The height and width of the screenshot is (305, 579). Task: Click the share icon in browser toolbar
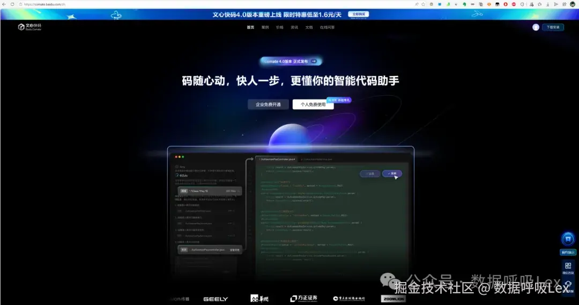[x=564, y=4]
